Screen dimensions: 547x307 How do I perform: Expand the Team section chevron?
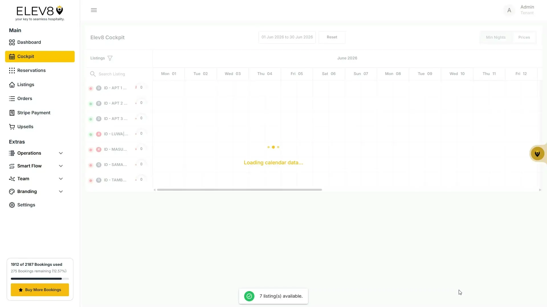coord(61,179)
